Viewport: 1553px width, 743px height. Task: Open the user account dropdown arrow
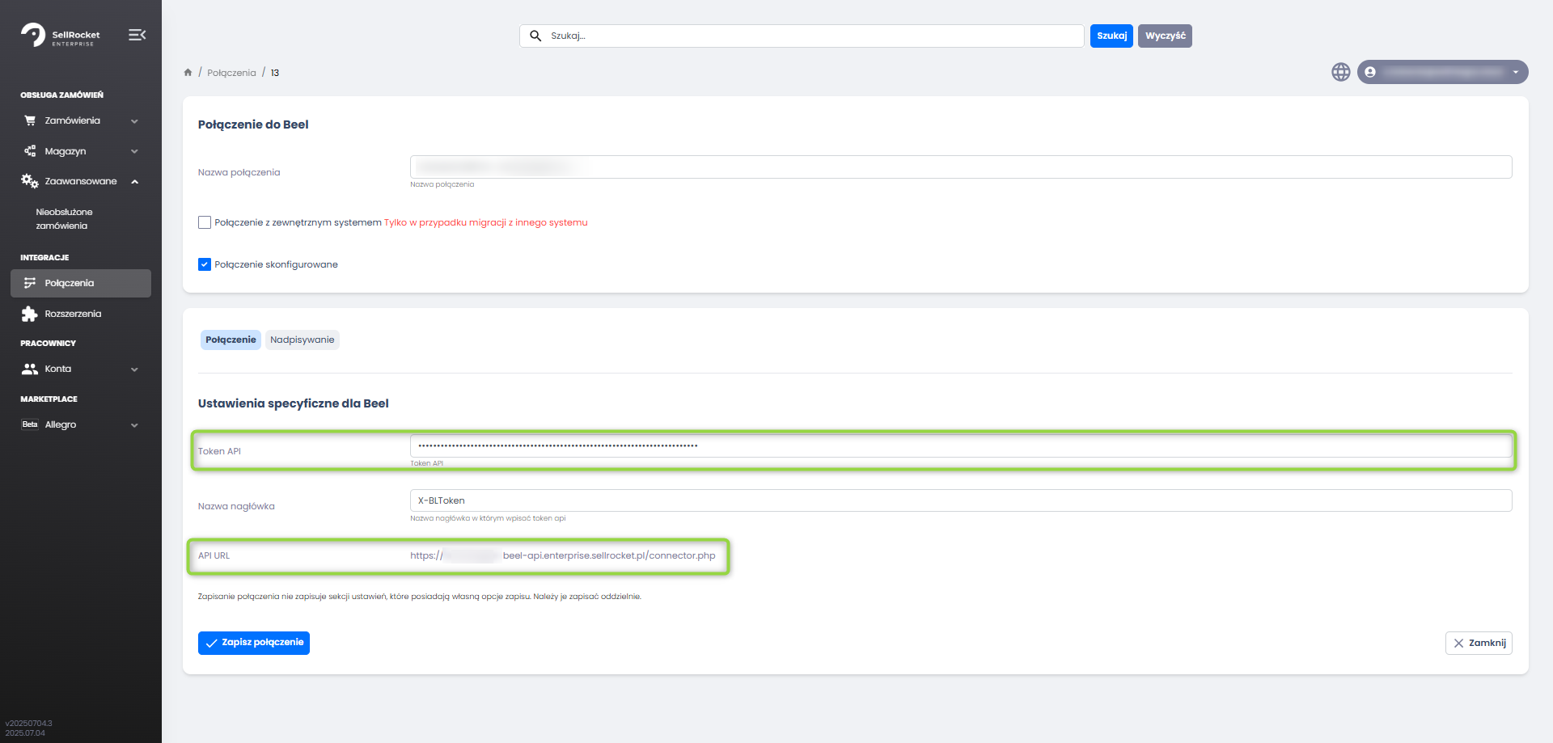pyautogui.click(x=1516, y=72)
